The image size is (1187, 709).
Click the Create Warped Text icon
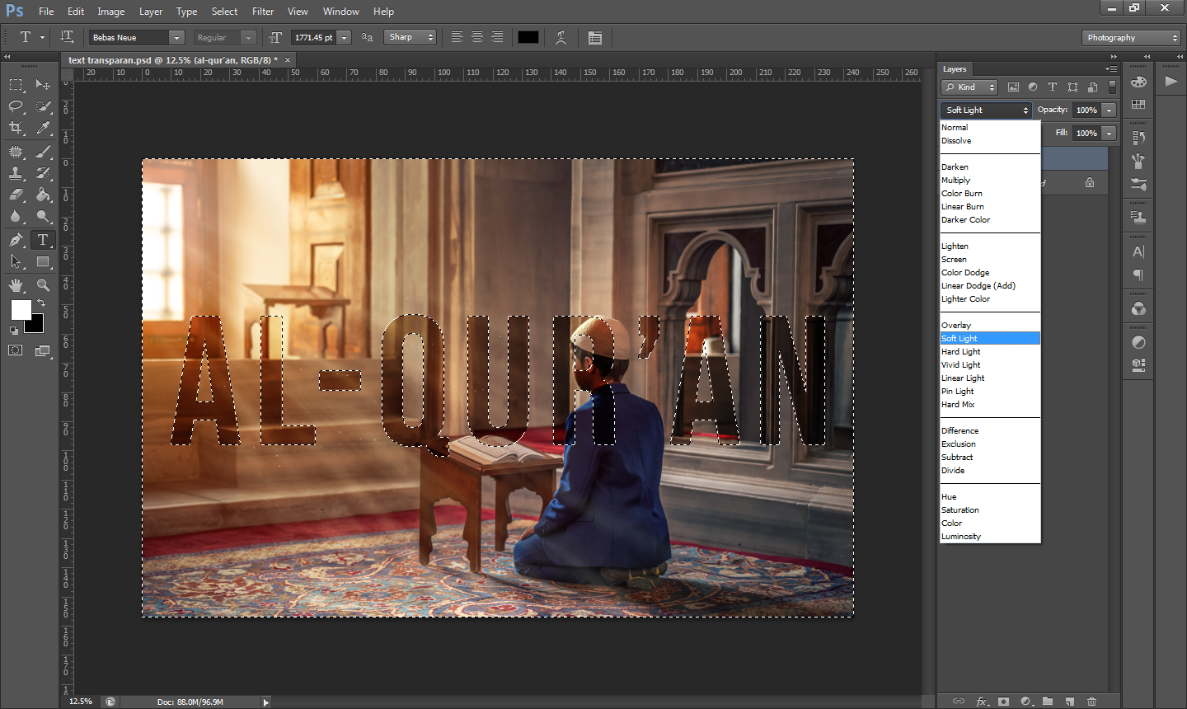tap(561, 37)
